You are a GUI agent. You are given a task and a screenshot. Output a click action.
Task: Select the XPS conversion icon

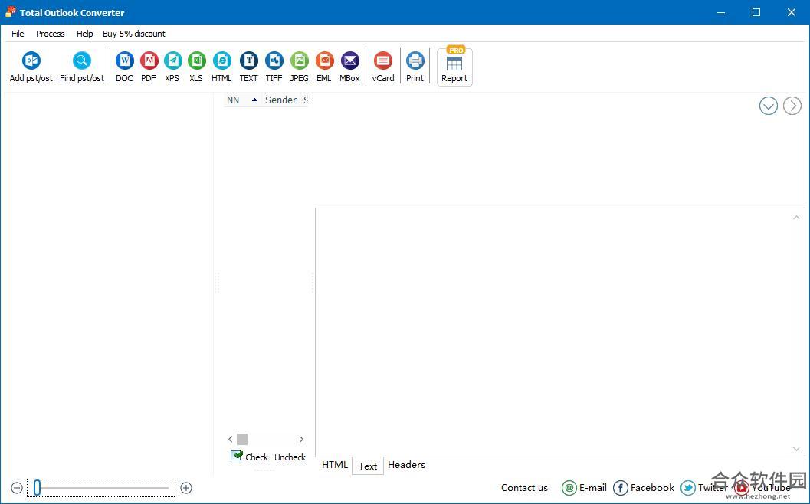point(172,61)
